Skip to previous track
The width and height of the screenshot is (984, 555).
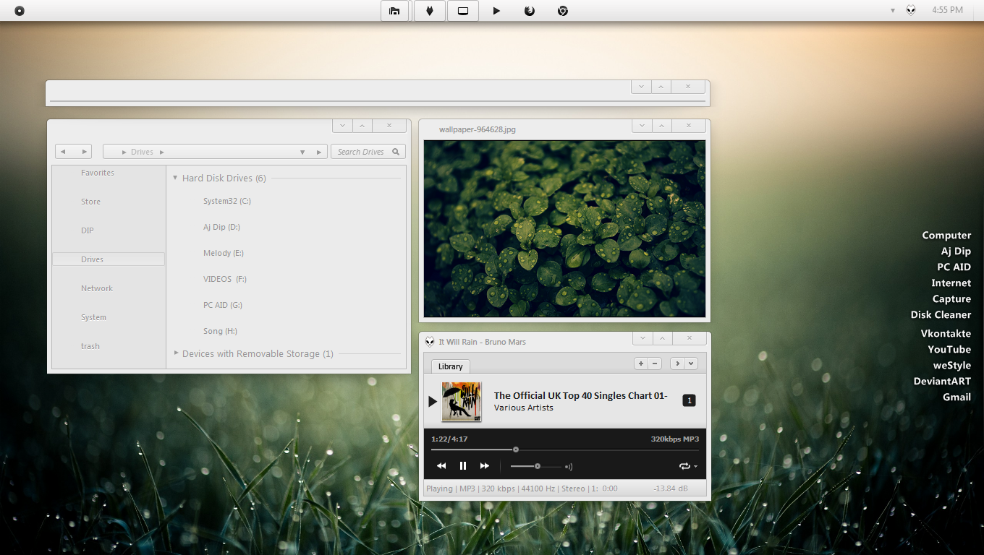(x=441, y=466)
